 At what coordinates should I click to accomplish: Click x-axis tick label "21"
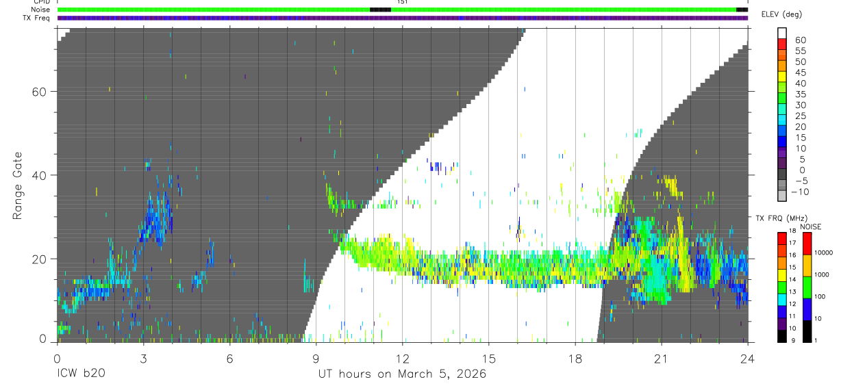pos(661,359)
